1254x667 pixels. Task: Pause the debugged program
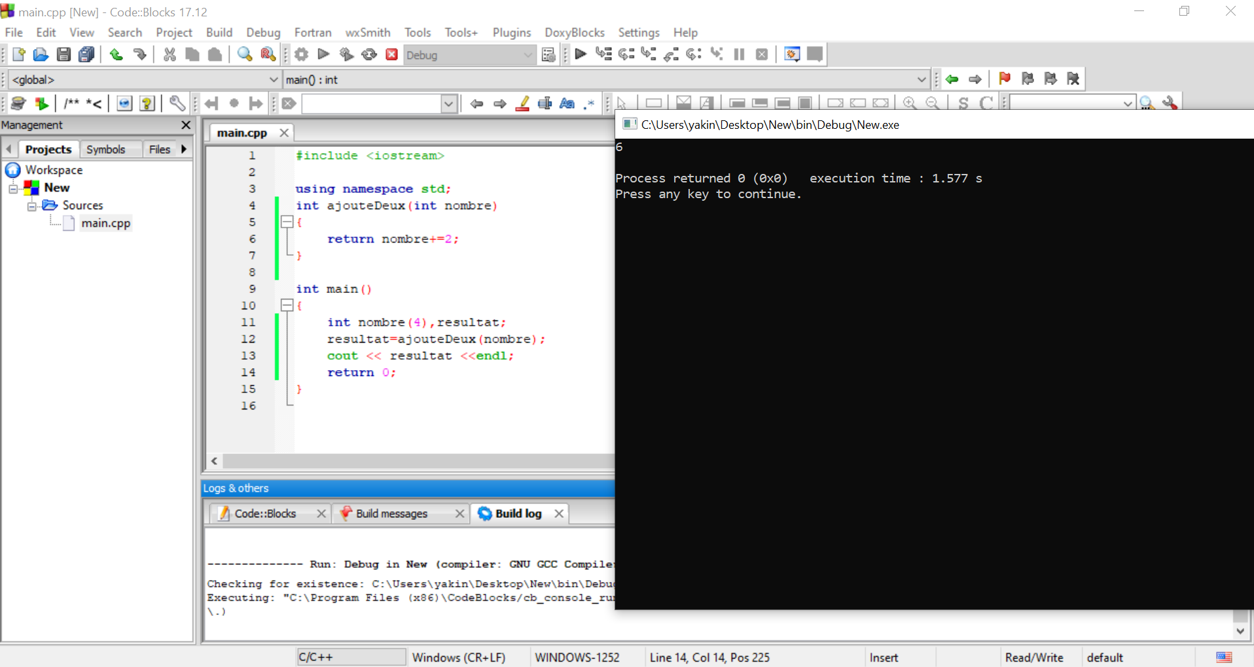point(739,54)
